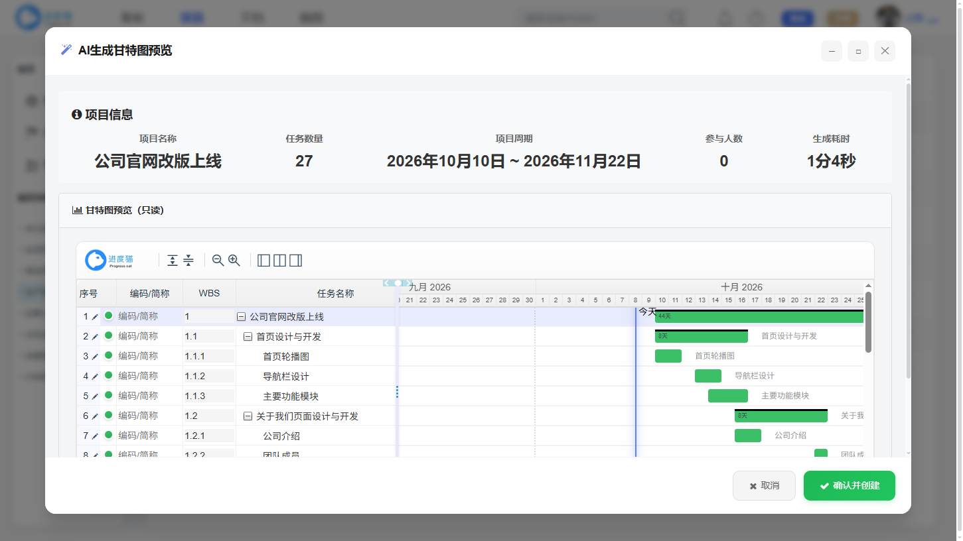
Task: Click the pencil edit icon on row 2
Action: pos(95,337)
